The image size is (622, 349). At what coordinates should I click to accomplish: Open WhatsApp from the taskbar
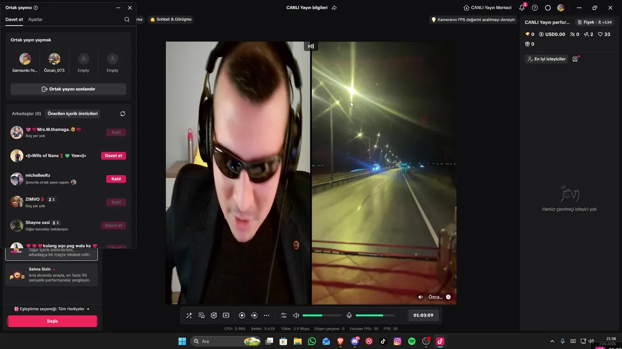coord(312,341)
